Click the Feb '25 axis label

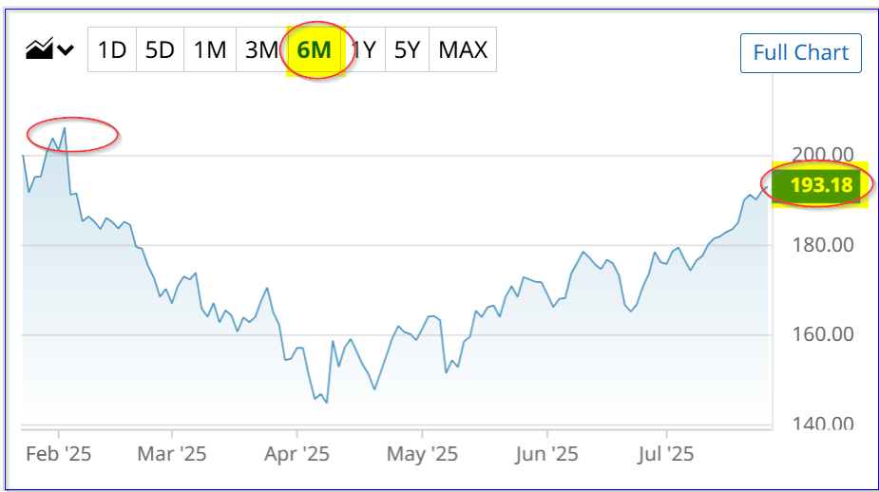coord(58,454)
